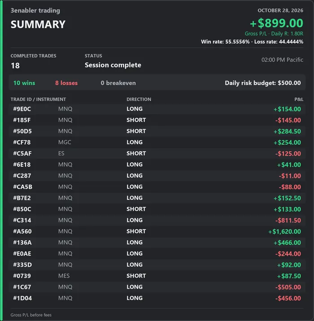Click the +$284.50 P&L value
The height and width of the screenshot is (321, 314).
[287, 131]
